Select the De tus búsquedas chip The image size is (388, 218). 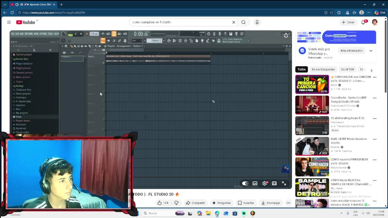(323, 69)
